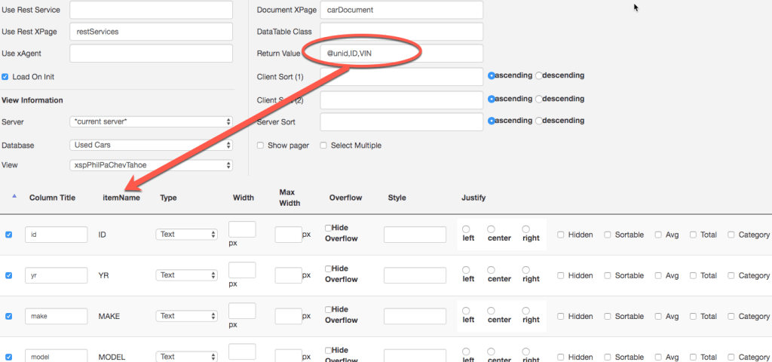The width and height of the screenshot is (772, 362).
Task: Open the Type dropdown for the ID row
Action: click(x=187, y=235)
